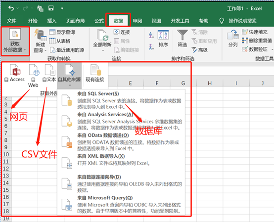Choose 来自 OData 数据馈送(O) menu item

(x=121, y=142)
